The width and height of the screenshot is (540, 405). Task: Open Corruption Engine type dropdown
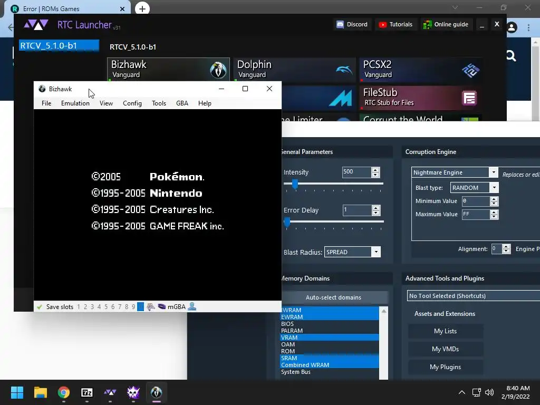pos(494,172)
